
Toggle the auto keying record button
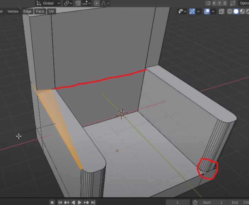point(52,203)
